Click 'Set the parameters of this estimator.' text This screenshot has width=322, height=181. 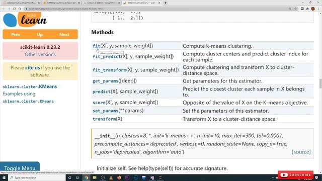click(225, 111)
